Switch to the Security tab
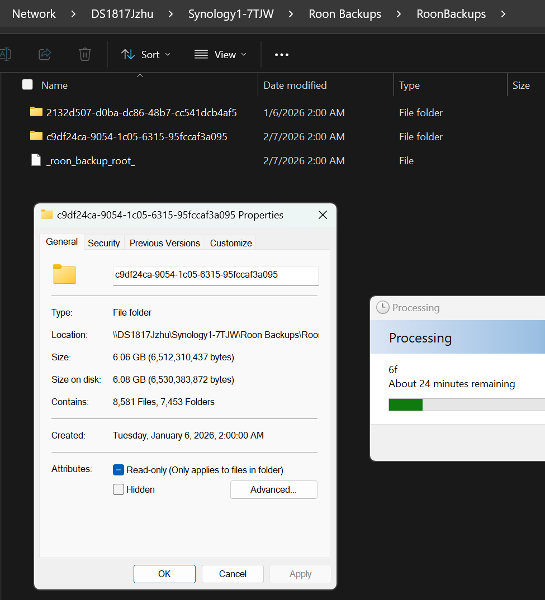This screenshot has height=600, width=545. click(104, 243)
